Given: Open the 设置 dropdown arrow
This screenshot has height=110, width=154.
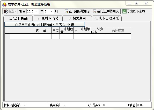Looking at the screenshot, I should tap(16, 11).
